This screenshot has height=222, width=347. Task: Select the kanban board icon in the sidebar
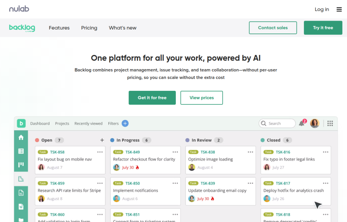click(21, 165)
